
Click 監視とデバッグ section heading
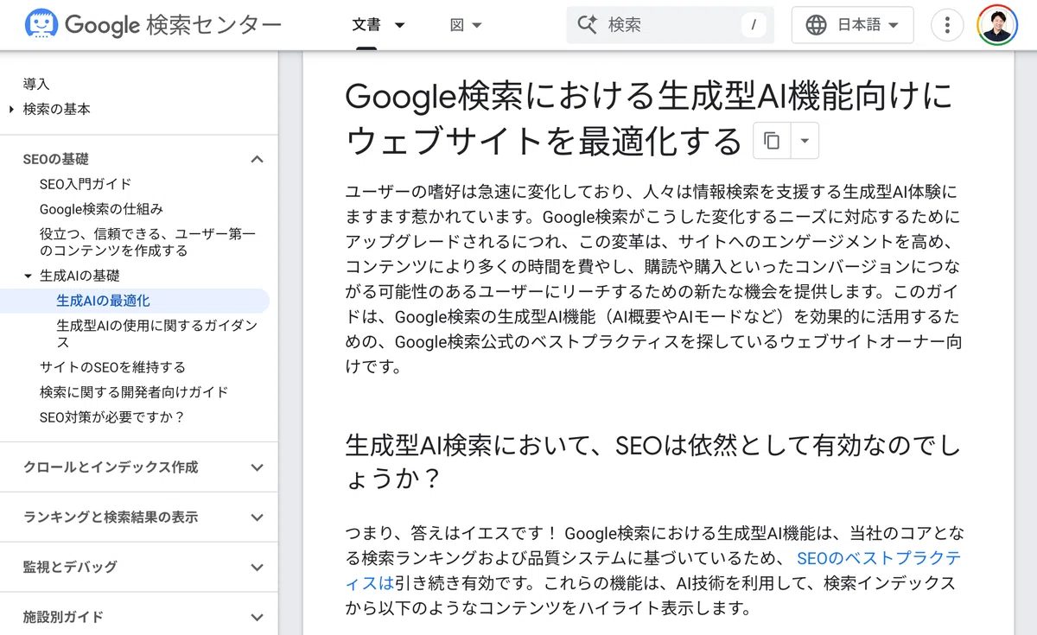pyautogui.click(x=70, y=568)
